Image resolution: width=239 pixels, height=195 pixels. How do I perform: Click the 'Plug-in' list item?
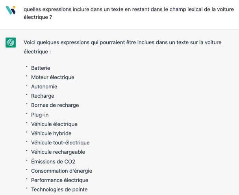[x=40, y=115]
